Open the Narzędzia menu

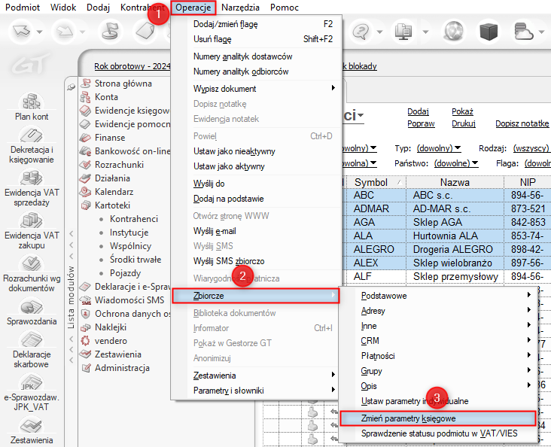(x=240, y=8)
